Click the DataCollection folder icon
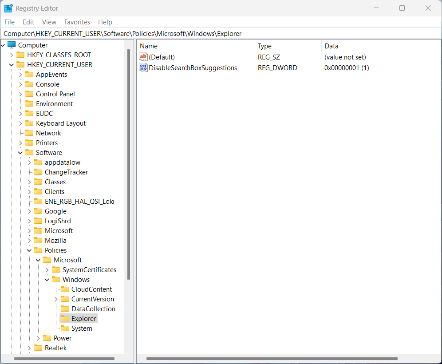The image size is (442, 364). click(65, 309)
